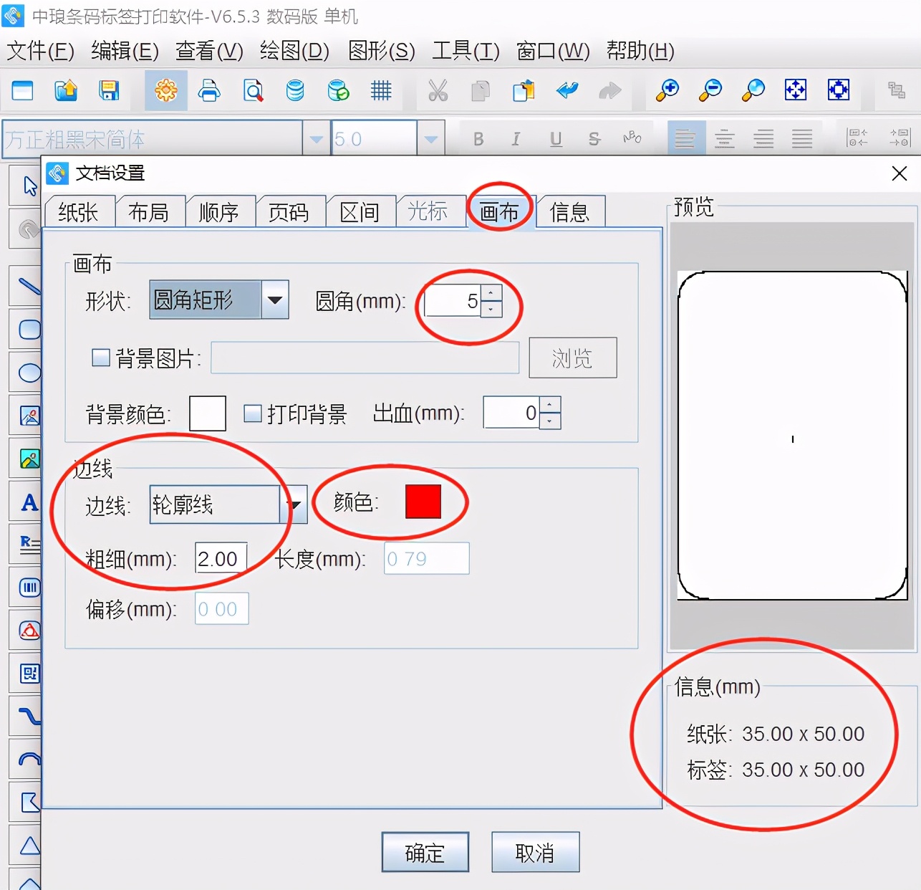This screenshot has height=890, width=921.
Task: Decrease 圆角 value with down arrow
Action: (x=491, y=309)
